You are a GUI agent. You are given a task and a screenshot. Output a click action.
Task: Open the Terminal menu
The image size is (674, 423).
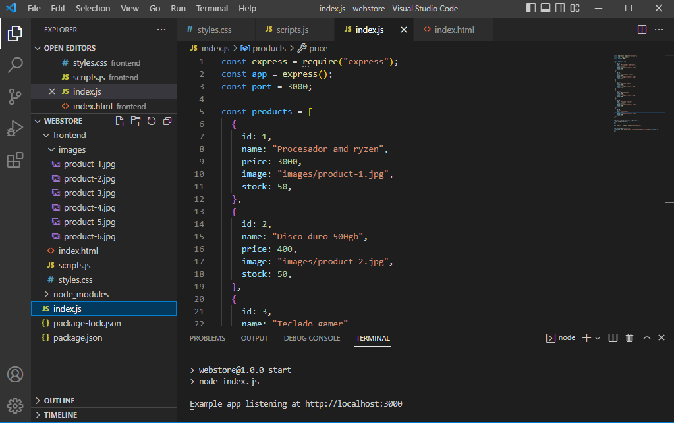coord(212,8)
